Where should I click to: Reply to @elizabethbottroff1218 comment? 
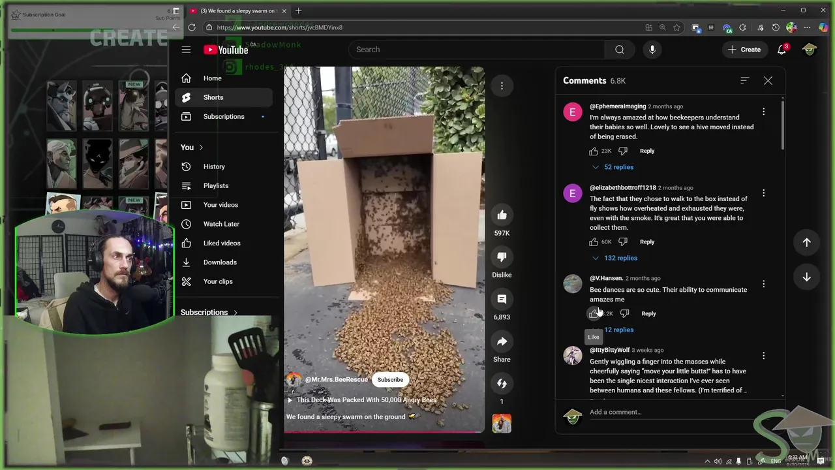point(647,242)
